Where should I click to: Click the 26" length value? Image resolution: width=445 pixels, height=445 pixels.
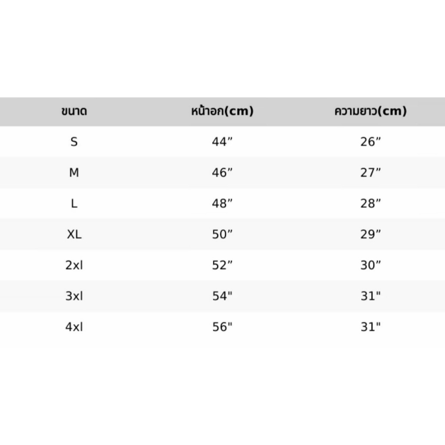tap(371, 142)
